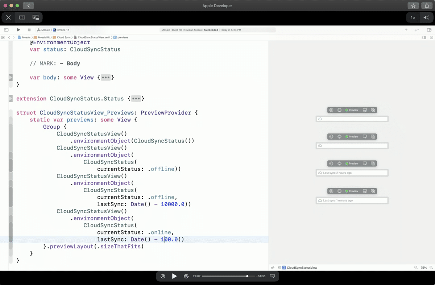435x285 pixels.
Task: Device preview above 'Last sync 2 hours ago'
Action: click(x=339, y=164)
